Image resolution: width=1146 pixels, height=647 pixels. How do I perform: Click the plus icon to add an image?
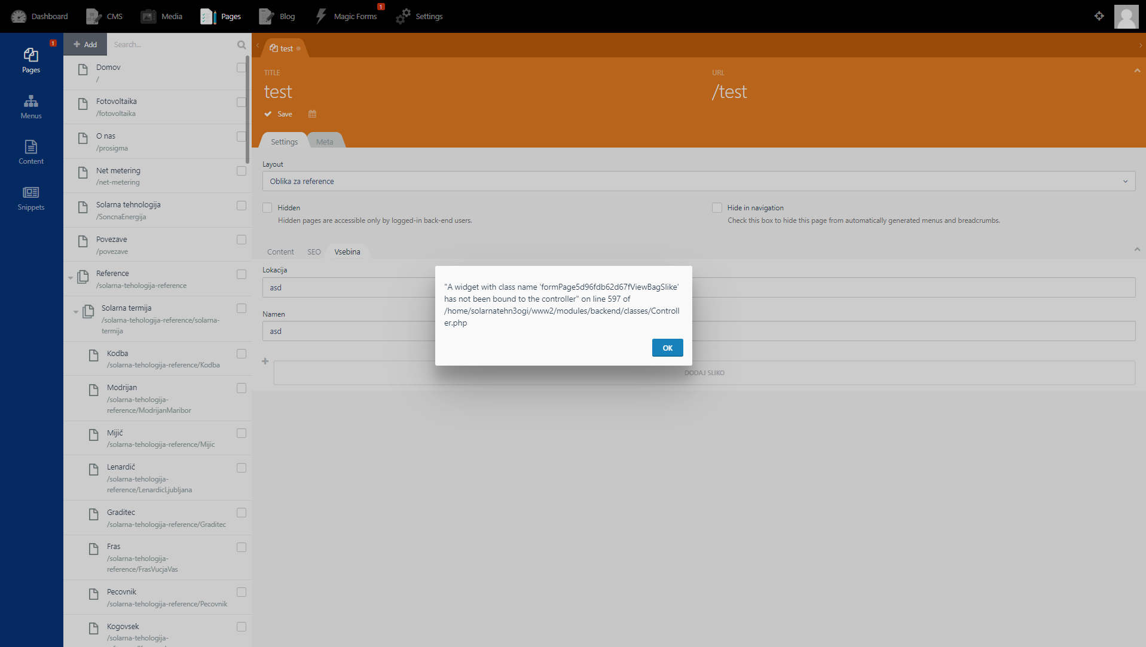coord(265,361)
